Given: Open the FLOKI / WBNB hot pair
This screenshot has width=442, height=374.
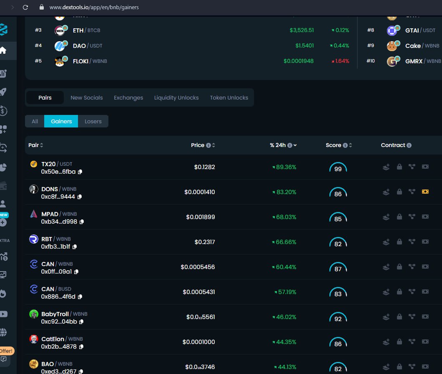Looking at the screenshot, I should pos(90,61).
